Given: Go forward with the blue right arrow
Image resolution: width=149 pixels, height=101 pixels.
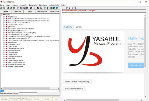Looking at the screenshot, I should click(75, 8).
